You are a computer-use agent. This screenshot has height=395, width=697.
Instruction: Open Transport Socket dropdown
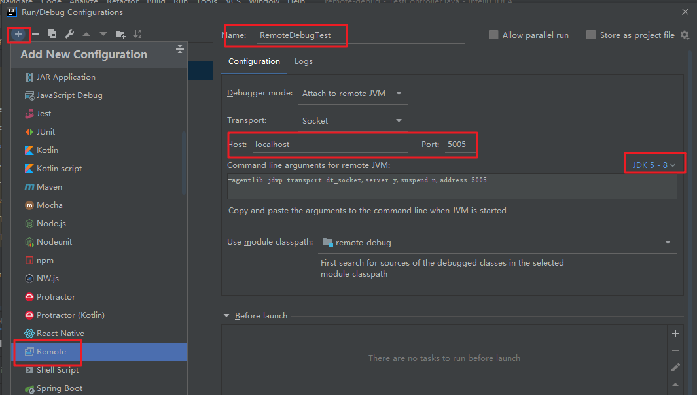[353, 120]
